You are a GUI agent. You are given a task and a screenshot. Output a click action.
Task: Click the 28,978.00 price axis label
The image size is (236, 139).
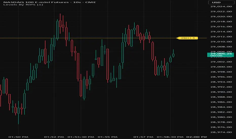(221, 122)
